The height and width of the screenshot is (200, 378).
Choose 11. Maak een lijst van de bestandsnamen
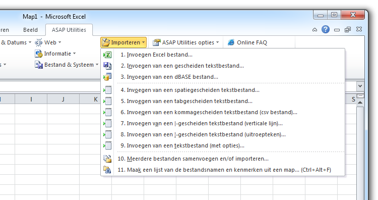click(x=223, y=170)
